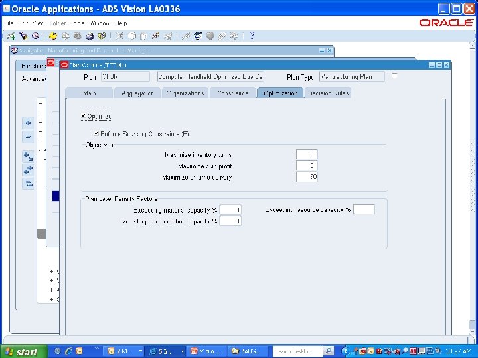Image resolution: width=478 pixels, height=358 pixels.
Task: Click the Paste toolbar icon
Action: click(143, 36)
